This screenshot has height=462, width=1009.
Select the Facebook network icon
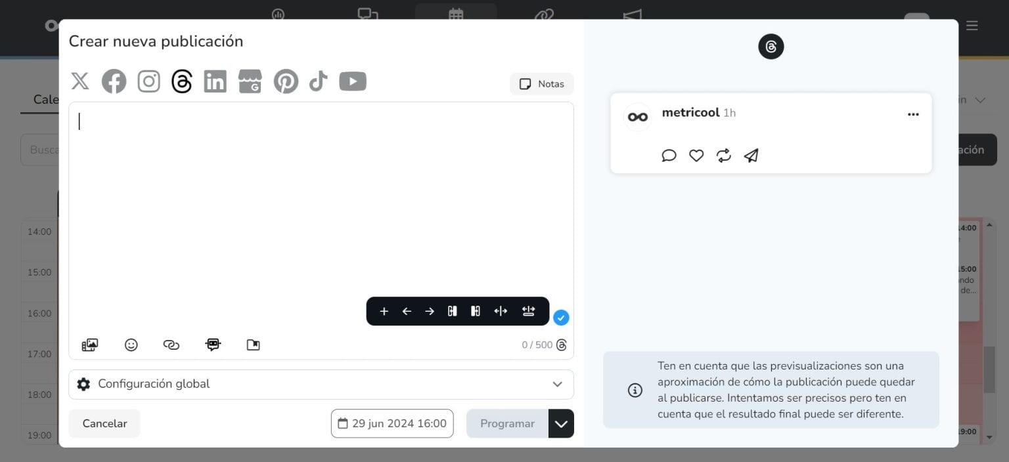click(x=114, y=81)
